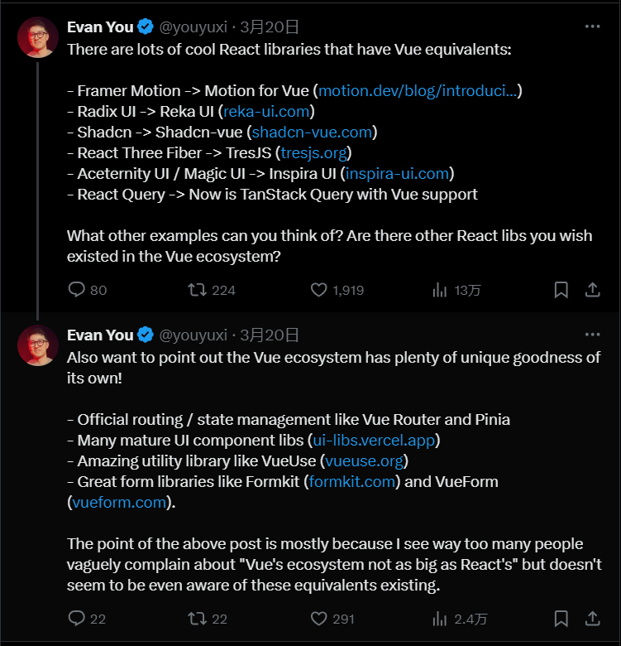Bookmark the second tweet about Vue ecosystem

coord(561,619)
